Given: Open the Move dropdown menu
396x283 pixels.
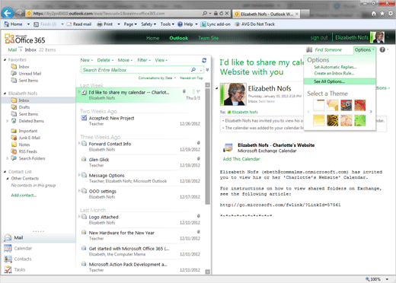Looking at the screenshot, I should (x=125, y=60).
